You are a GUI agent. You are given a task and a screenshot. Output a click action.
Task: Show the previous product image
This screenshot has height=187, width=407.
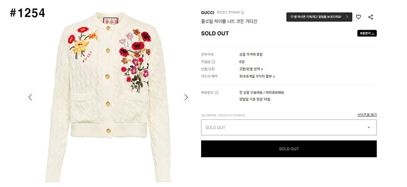30,97
